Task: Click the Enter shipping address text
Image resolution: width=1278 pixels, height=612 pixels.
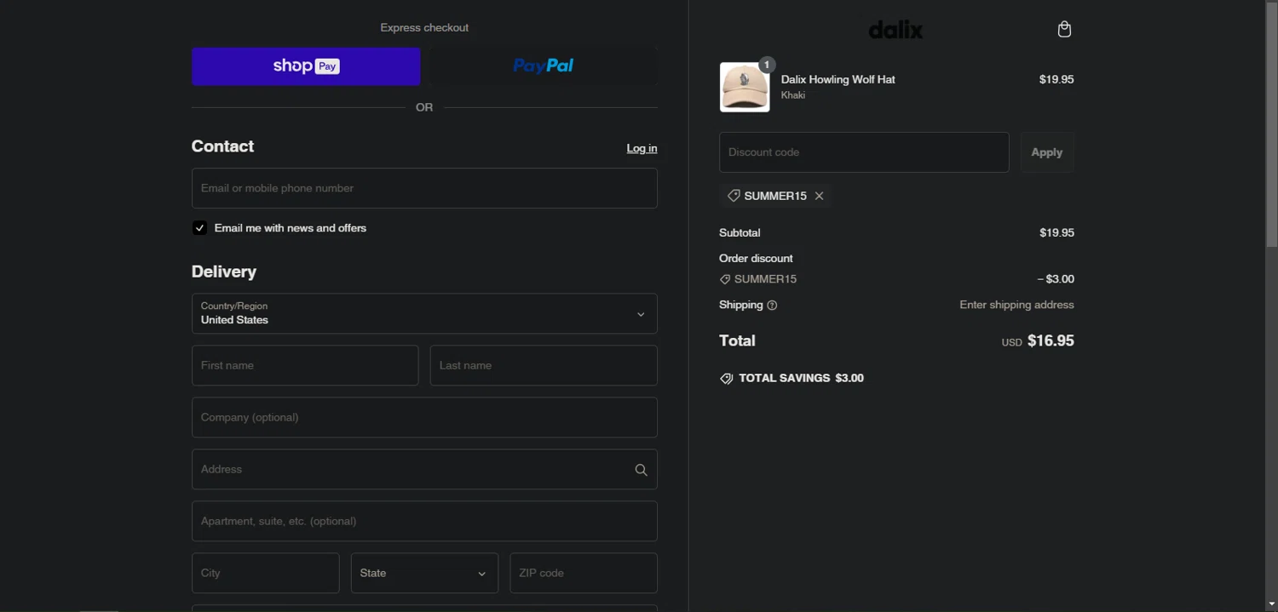Action: pyautogui.click(x=1016, y=305)
